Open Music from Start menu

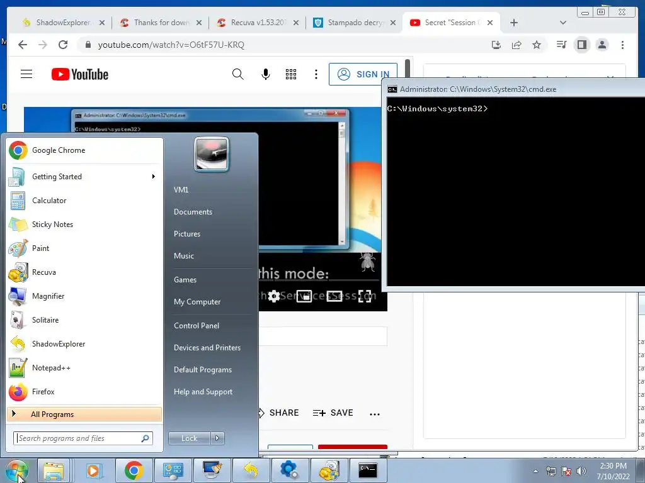tap(184, 256)
